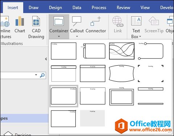This screenshot has width=174, height=136.
Task: Open the shape search dropdown arrow
Action: [36, 75]
